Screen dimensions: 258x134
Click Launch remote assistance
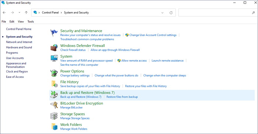(x=167, y=61)
